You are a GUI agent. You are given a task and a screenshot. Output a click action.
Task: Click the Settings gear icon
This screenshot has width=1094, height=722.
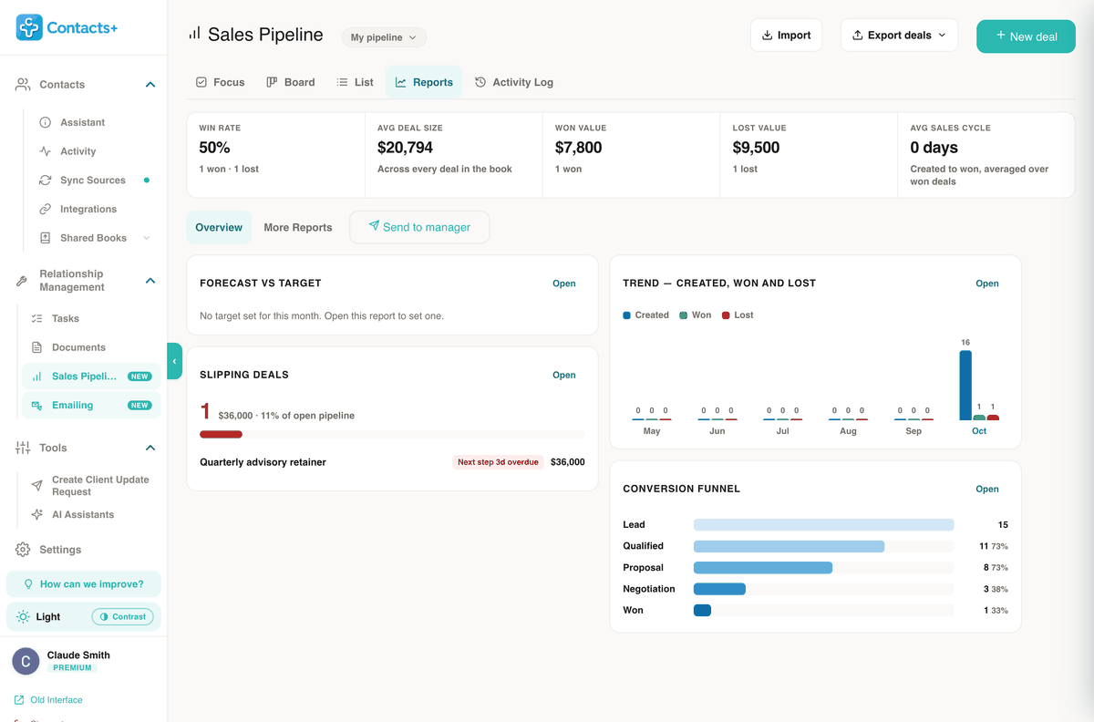tap(23, 550)
